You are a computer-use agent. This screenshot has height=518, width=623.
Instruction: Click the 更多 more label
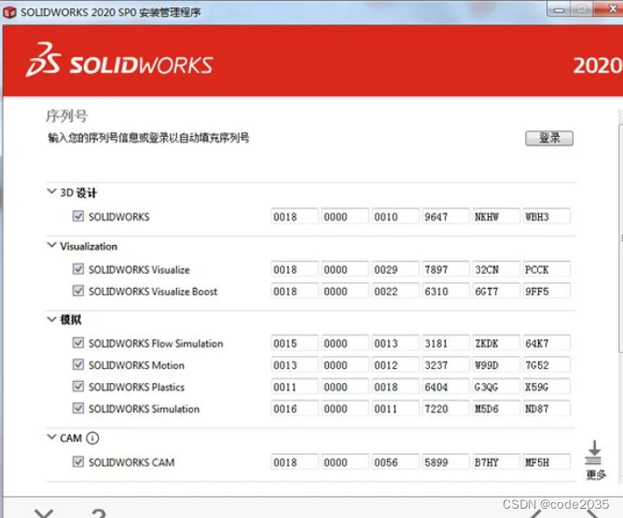[x=596, y=474]
